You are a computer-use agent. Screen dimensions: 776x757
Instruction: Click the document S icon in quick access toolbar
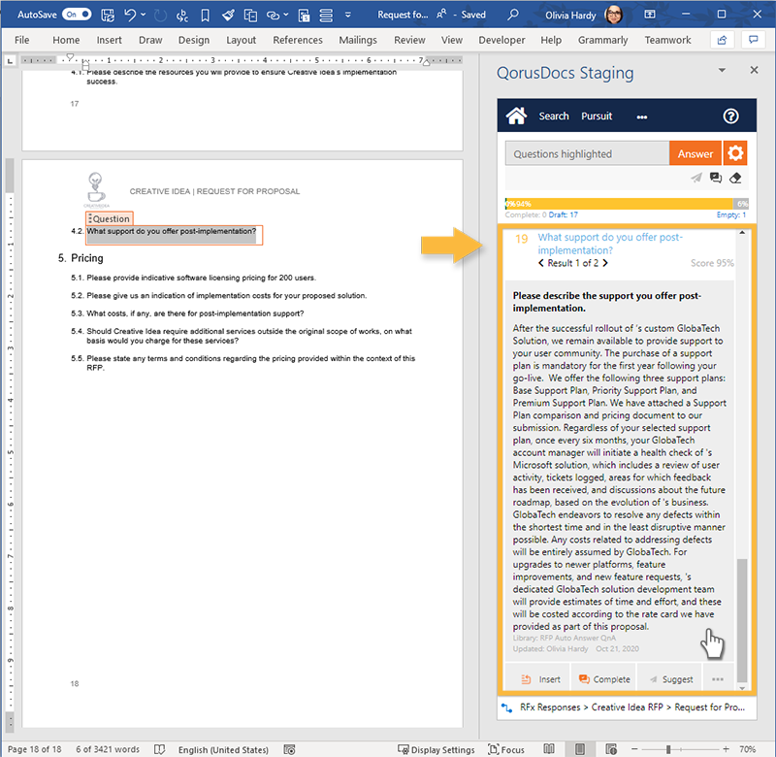point(304,16)
